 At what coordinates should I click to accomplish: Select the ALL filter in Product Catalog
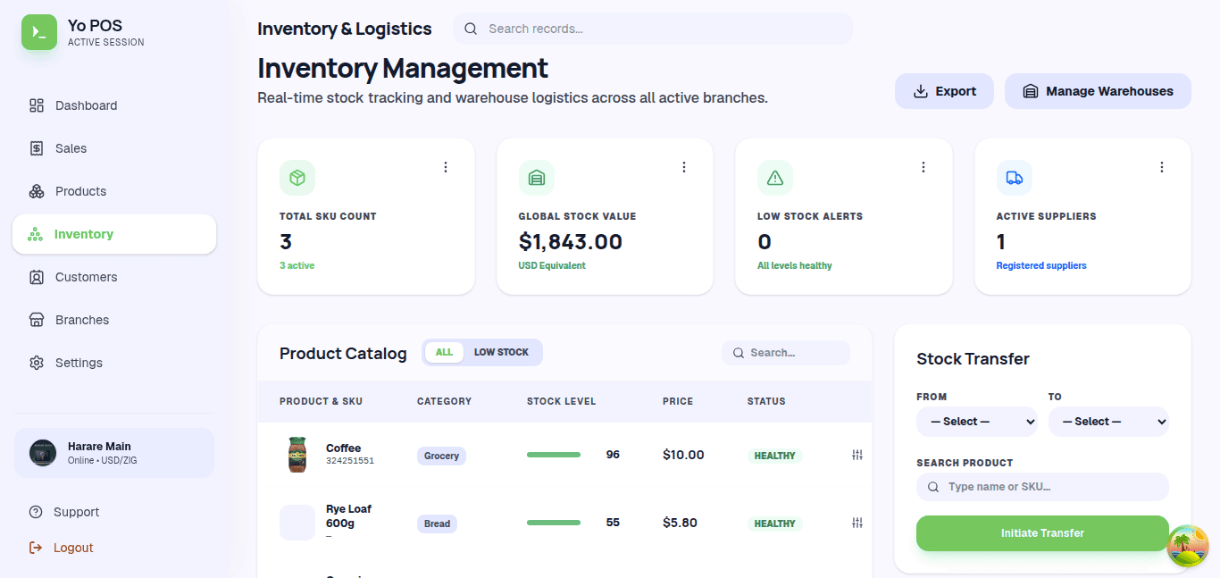click(x=444, y=352)
